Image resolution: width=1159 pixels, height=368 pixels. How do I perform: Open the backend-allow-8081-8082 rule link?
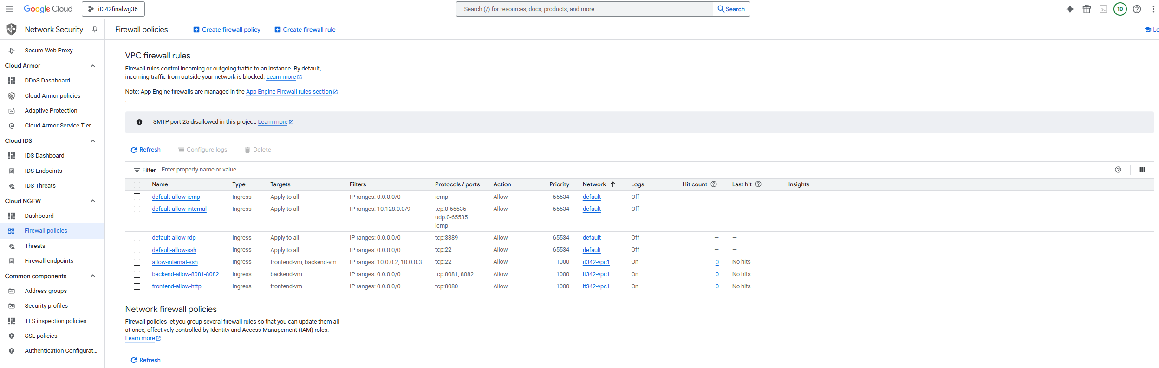[185, 274]
